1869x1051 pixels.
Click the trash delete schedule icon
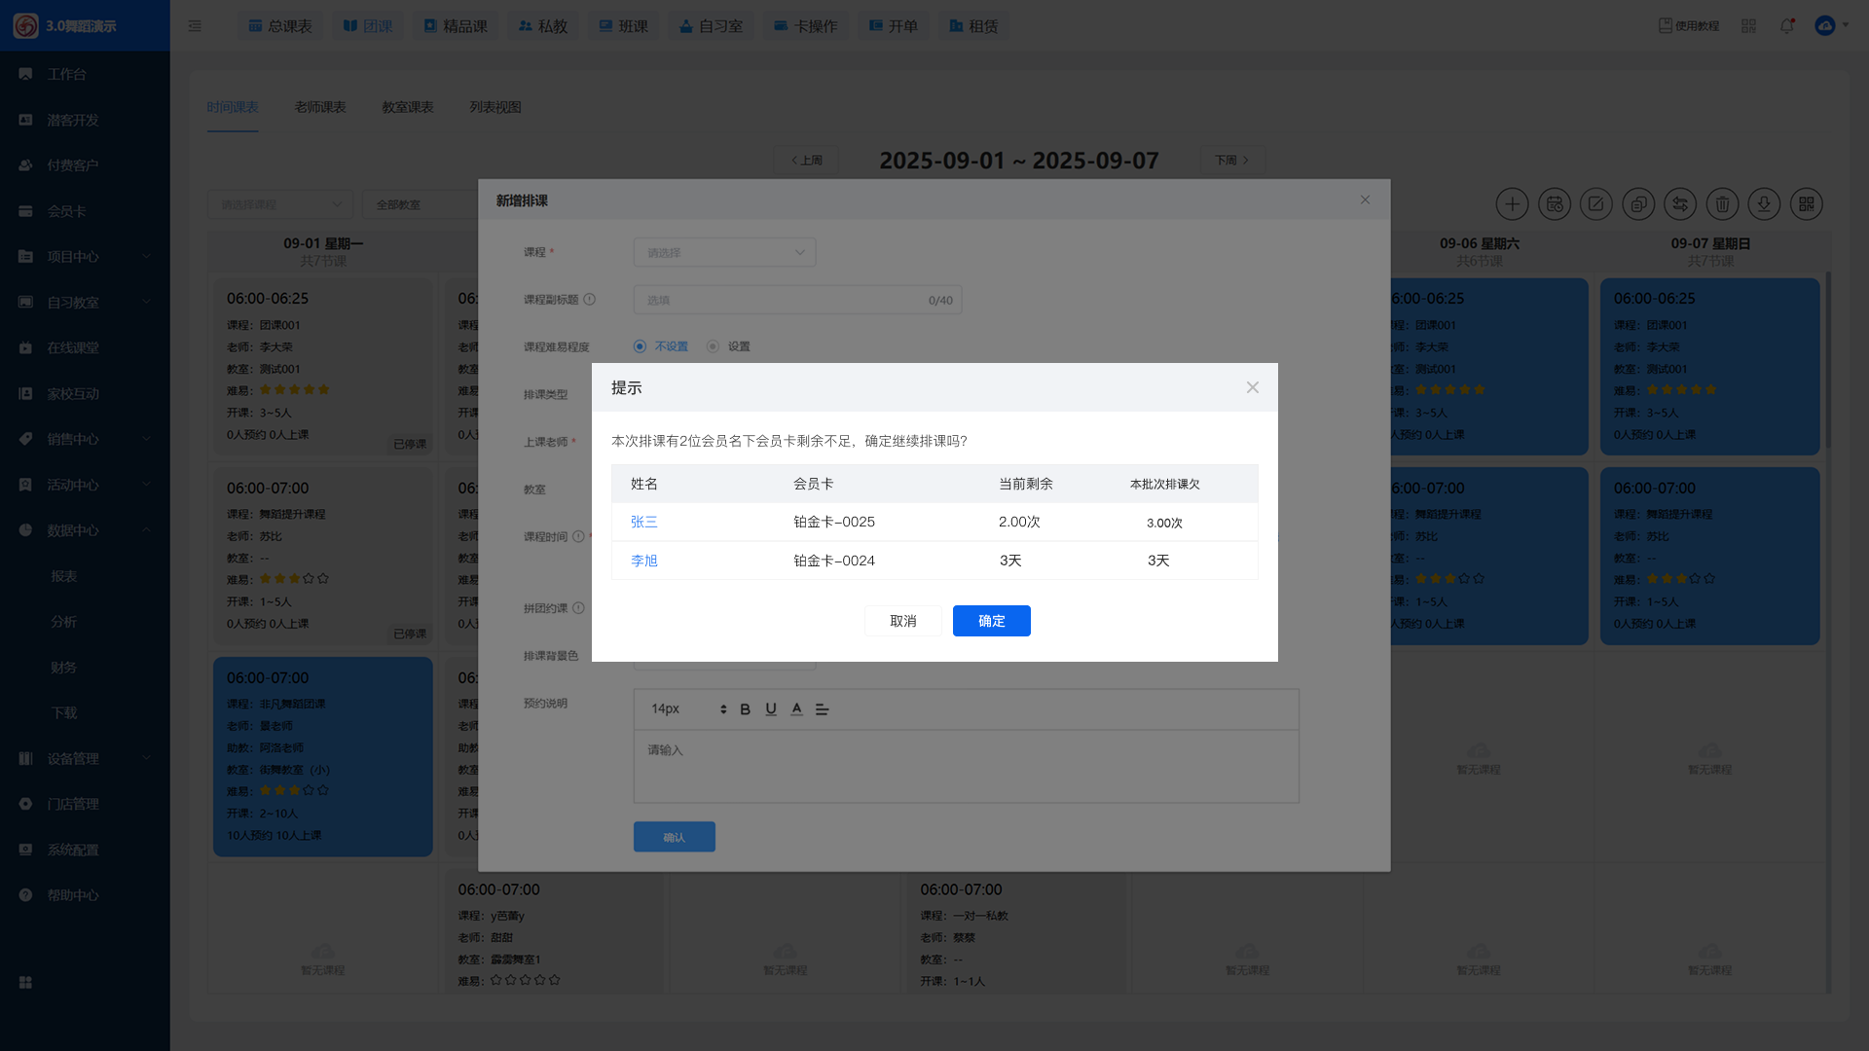[1722, 204]
